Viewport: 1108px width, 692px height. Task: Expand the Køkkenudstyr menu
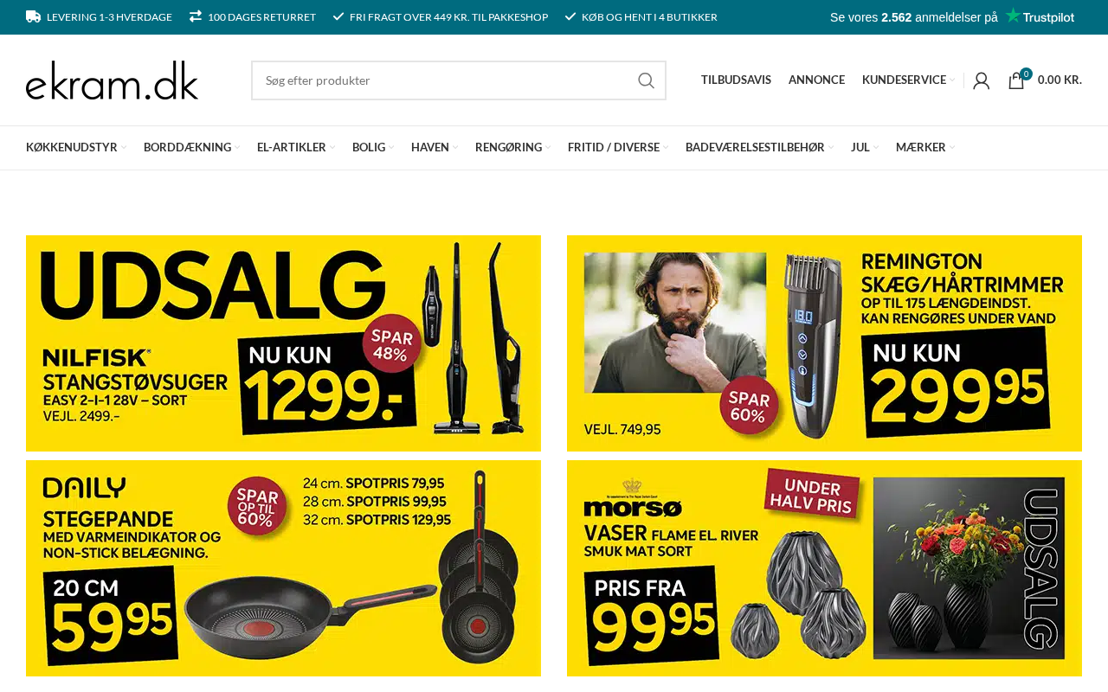click(x=76, y=148)
